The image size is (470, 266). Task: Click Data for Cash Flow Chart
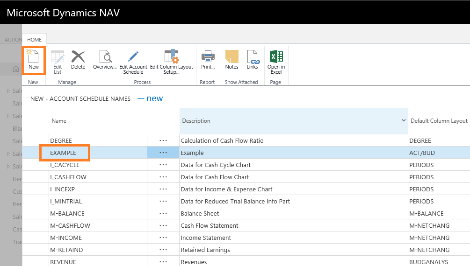[x=215, y=177]
